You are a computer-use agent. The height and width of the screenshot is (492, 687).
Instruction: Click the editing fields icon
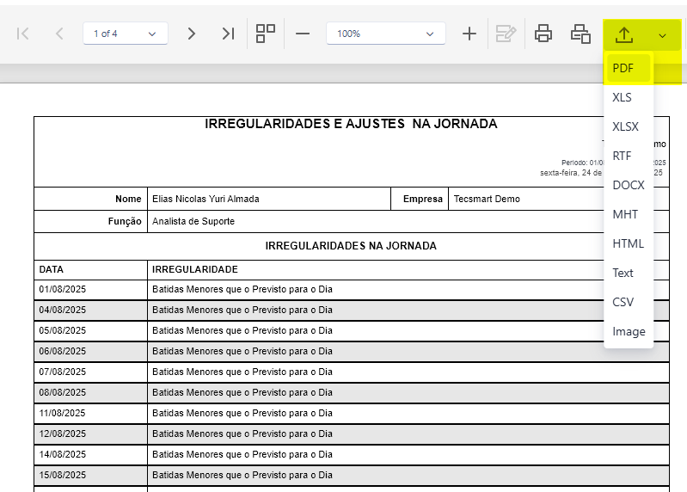(x=506, y=34)
